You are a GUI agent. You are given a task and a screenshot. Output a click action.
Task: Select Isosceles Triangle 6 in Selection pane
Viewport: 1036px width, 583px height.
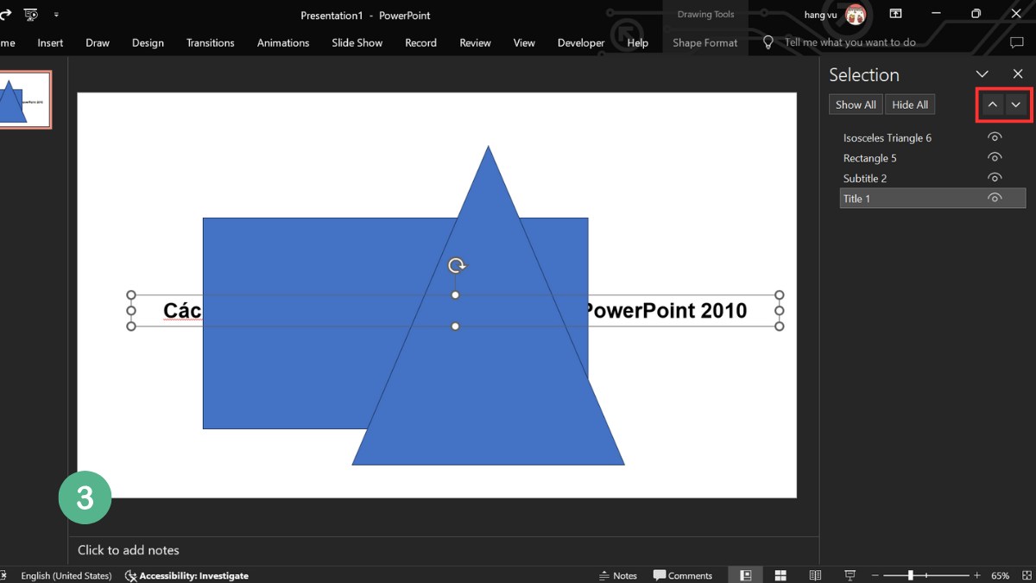[x=887, y=137]
